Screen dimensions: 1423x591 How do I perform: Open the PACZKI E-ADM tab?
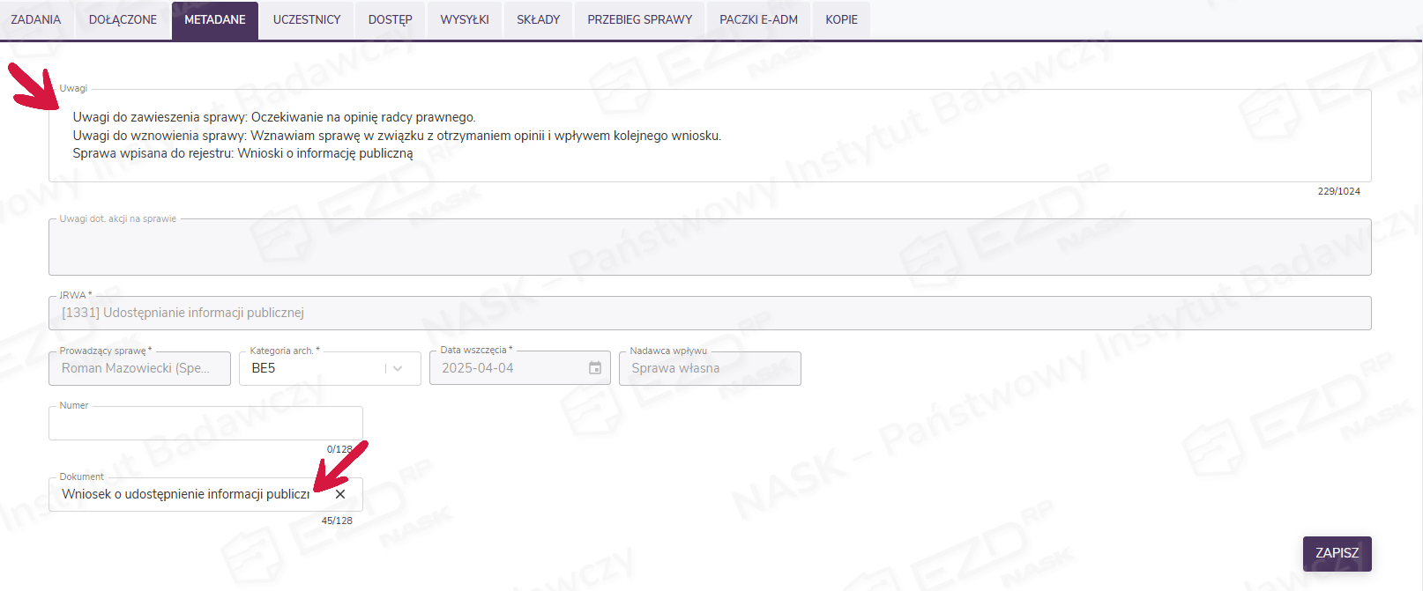point(758,19)
